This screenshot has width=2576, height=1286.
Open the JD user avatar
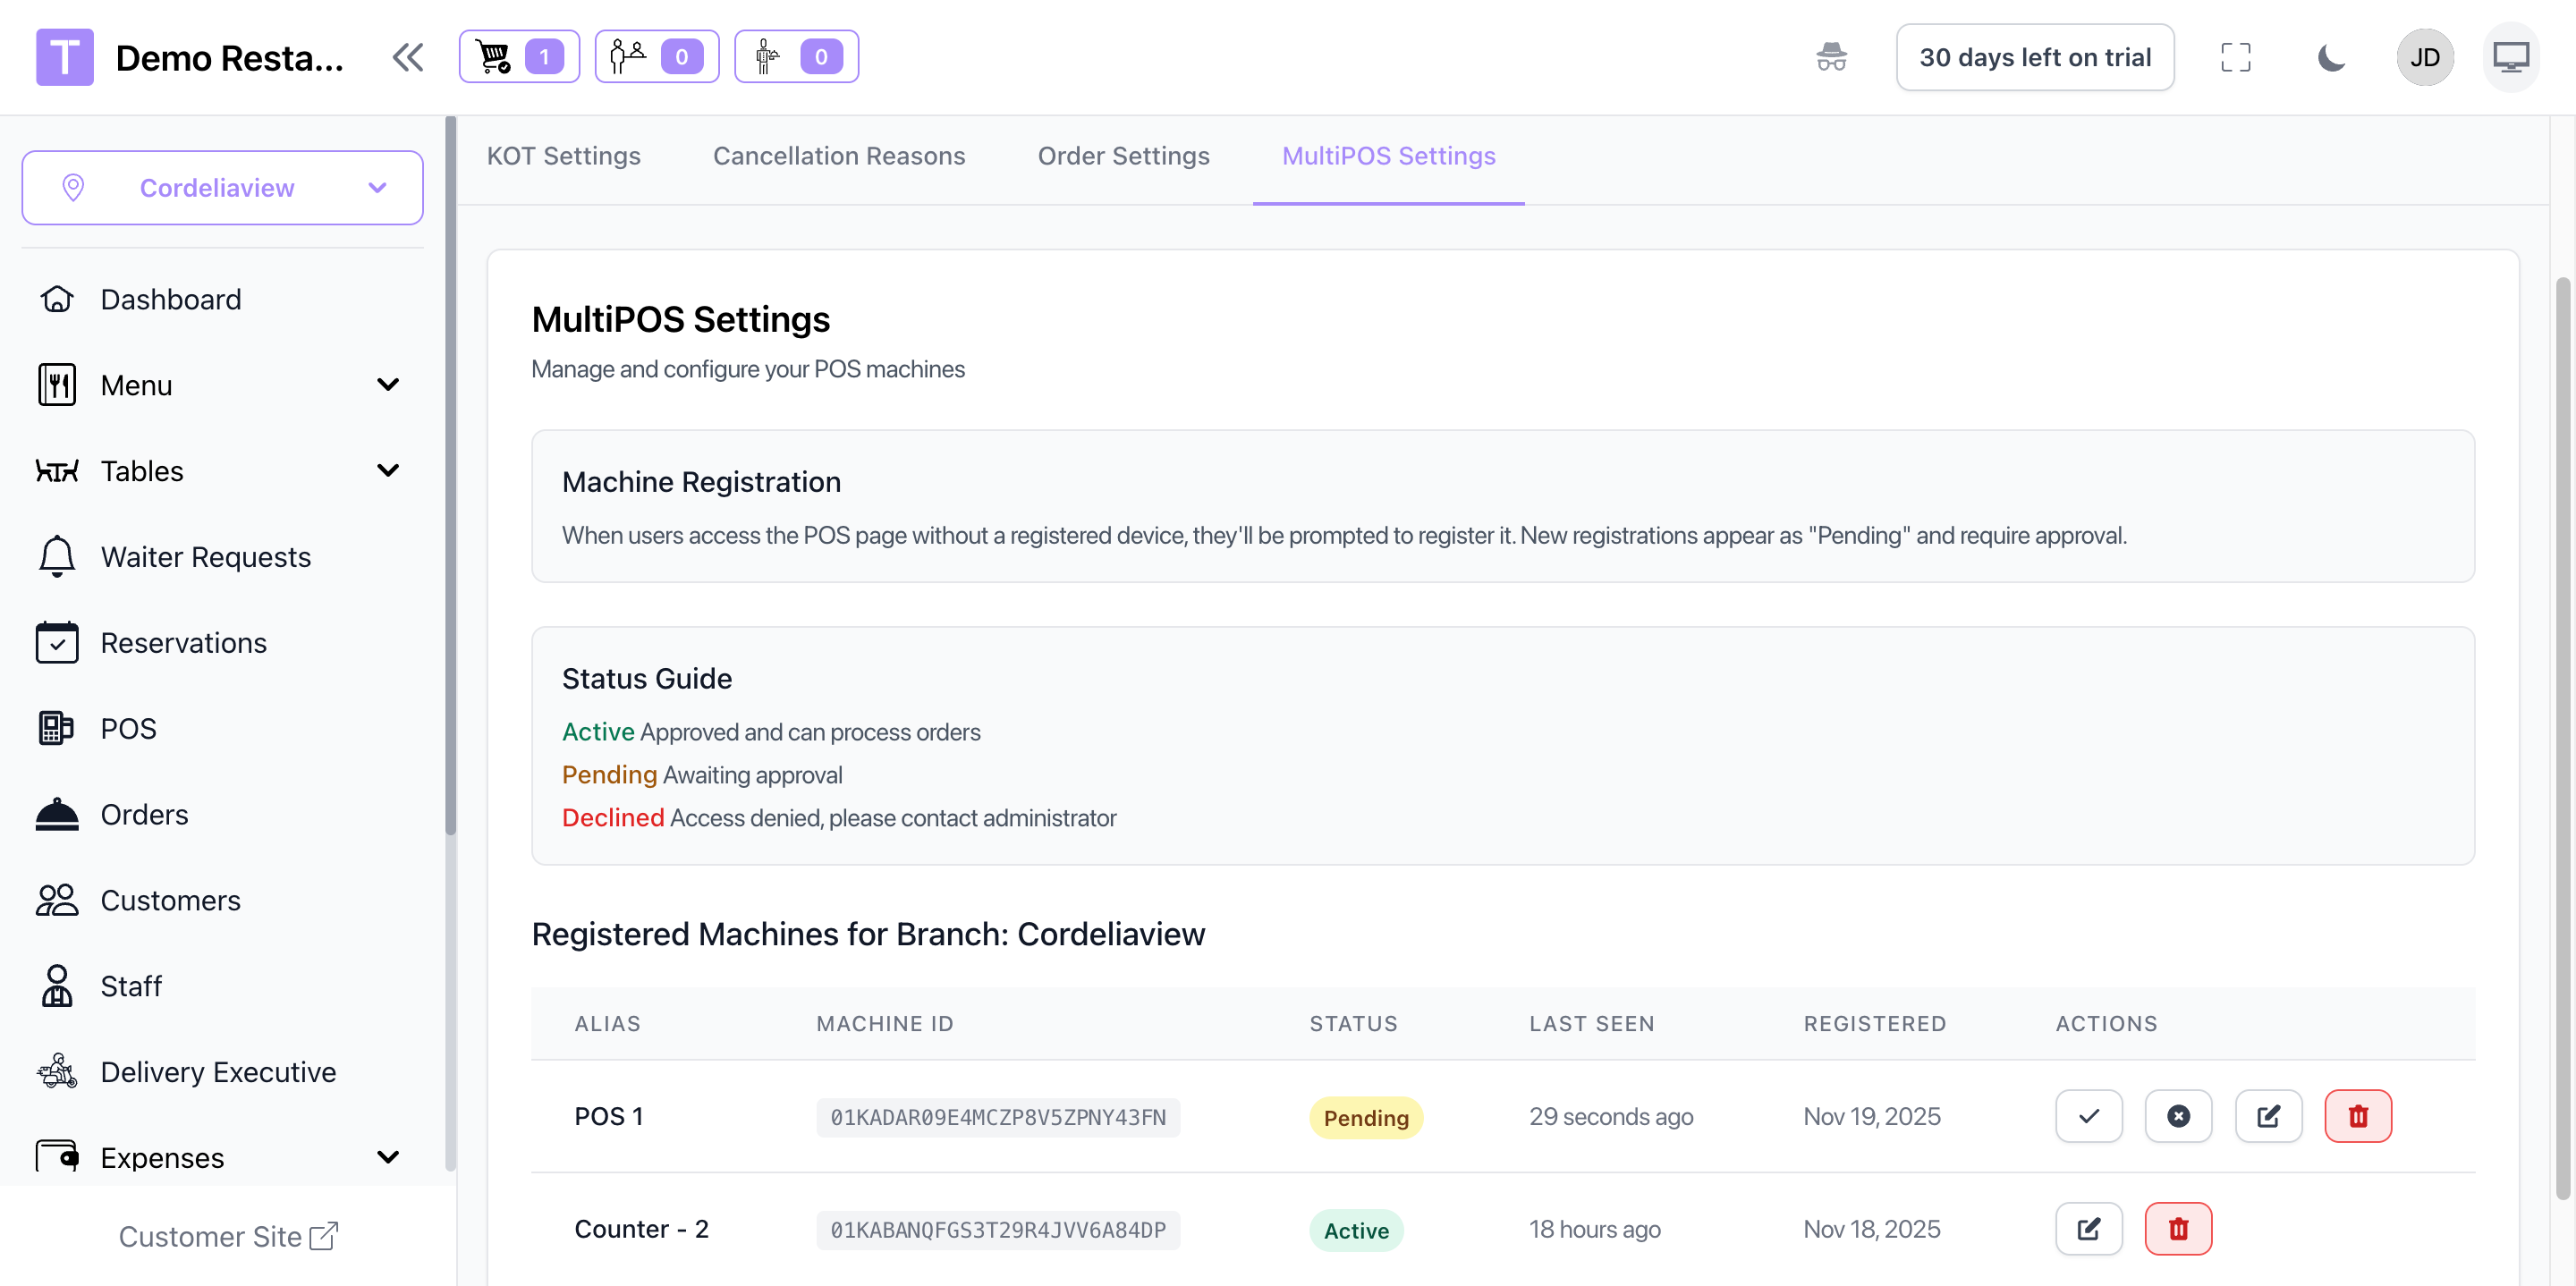2424,57
